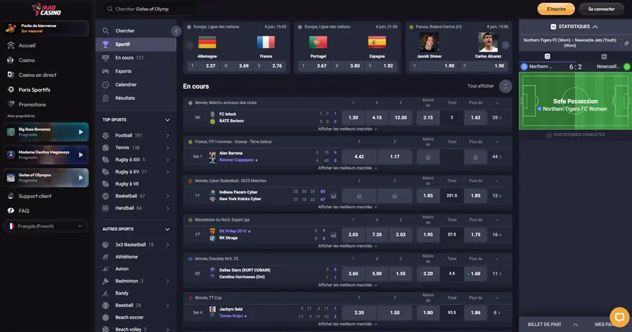Launch Madame Destiny Megaways play button
Viewport: 632px width, 332px height.
tap(81, 155)
